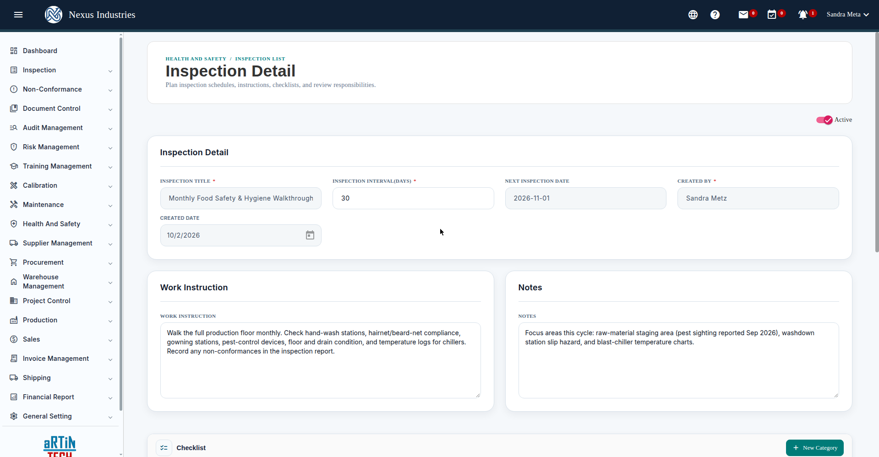Viewport: 879px width, 457px height.
Task: Expand the Inspection menu chevron
Action: click(110, 71)
